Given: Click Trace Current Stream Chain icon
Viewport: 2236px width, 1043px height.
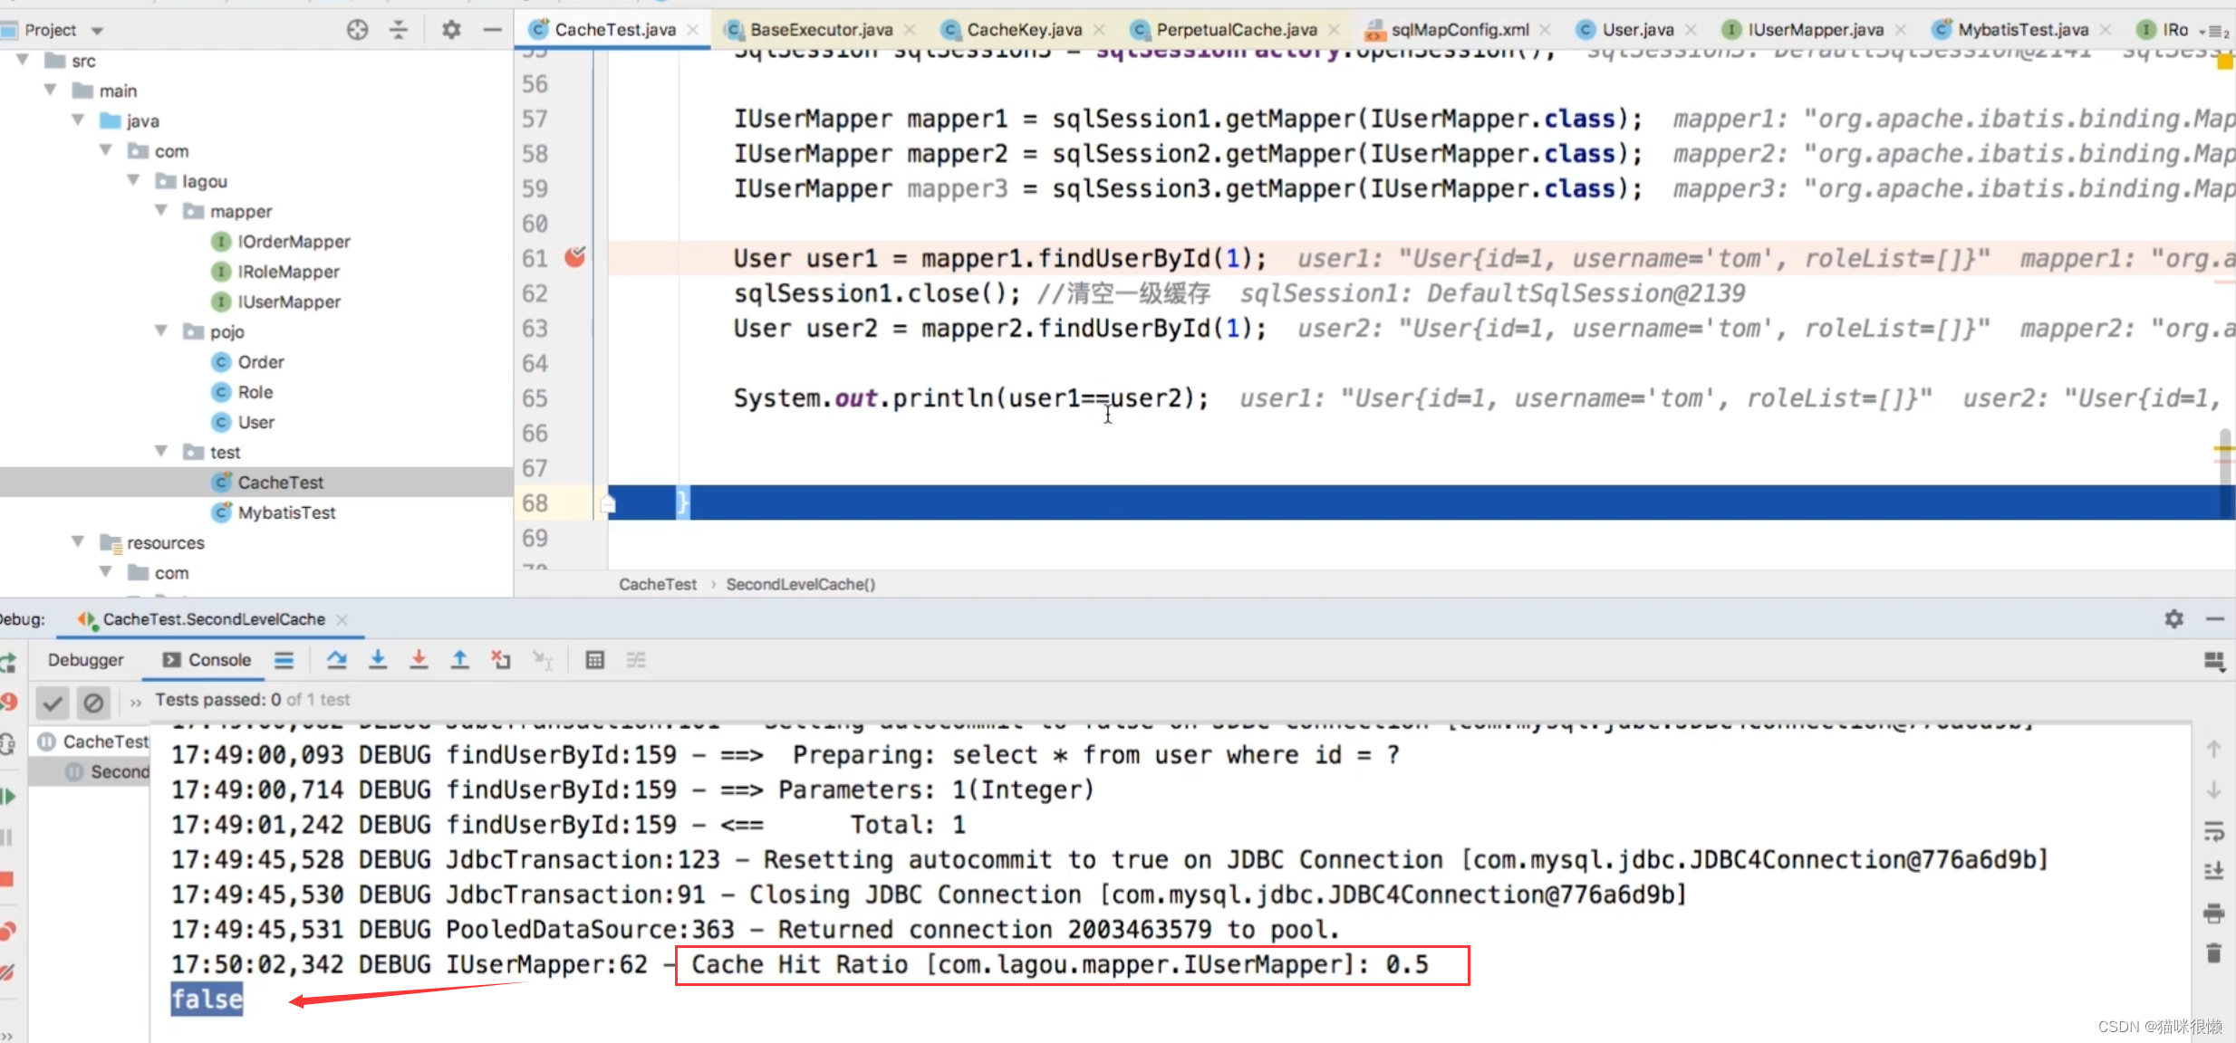Looking at the screenshot, I should coord(636,660).
